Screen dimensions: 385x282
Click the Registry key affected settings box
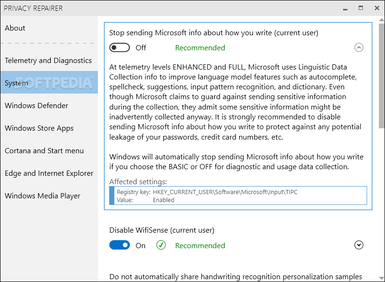tap(238, 196)
